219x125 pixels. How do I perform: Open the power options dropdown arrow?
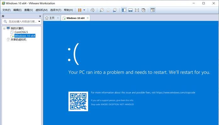(x=84, y=10)
